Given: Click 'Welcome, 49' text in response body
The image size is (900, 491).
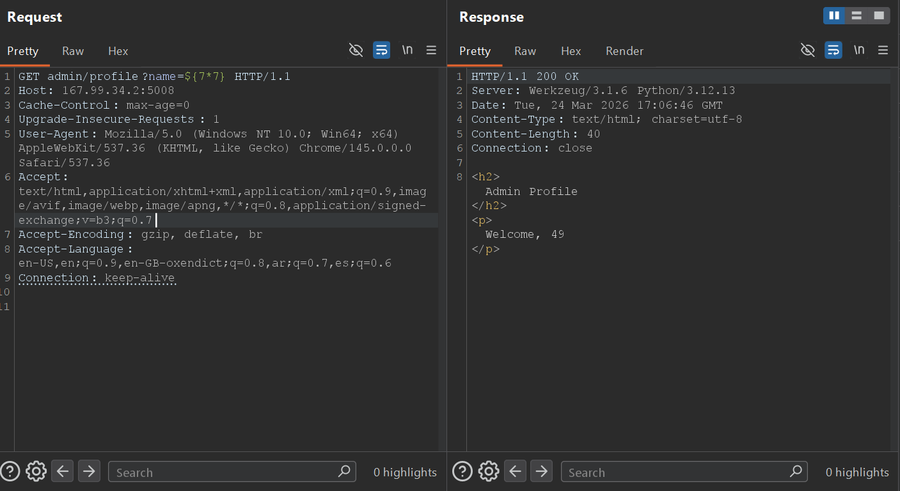Looking at the screenshot, I should point(525,235).
